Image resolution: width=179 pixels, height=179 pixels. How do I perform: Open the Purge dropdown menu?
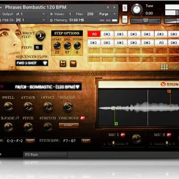[107, 14]
